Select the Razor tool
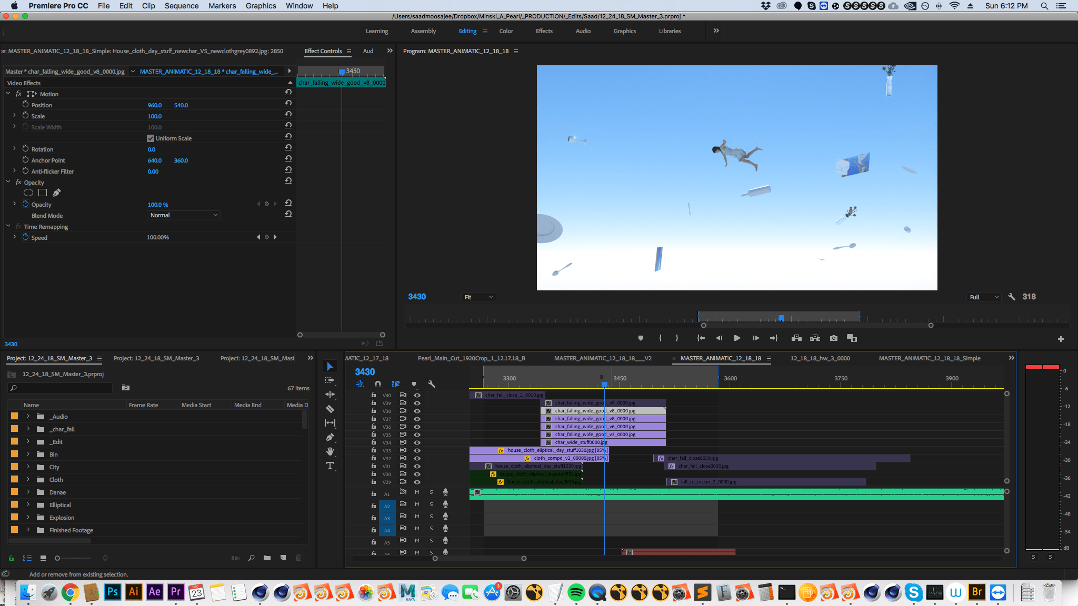1078x606 pixels. (x=330, y=409)
